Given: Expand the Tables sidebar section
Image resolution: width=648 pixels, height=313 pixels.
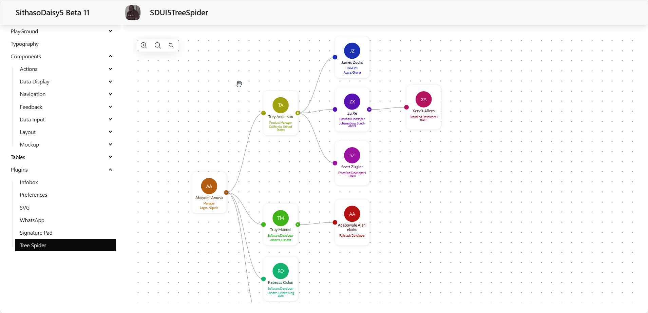Looking at the screenshot, I should pos(110,157).
